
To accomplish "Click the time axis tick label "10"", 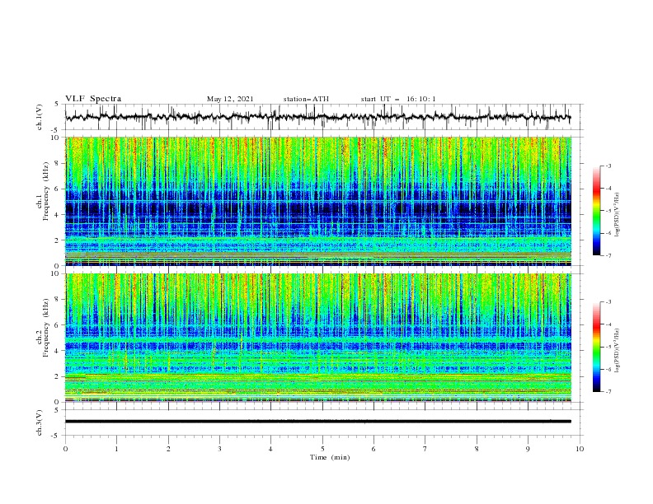I will click(580, 449).
